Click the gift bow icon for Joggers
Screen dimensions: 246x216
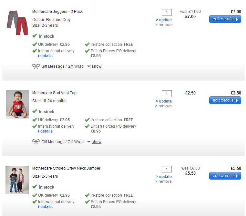(x=36, y=66)
